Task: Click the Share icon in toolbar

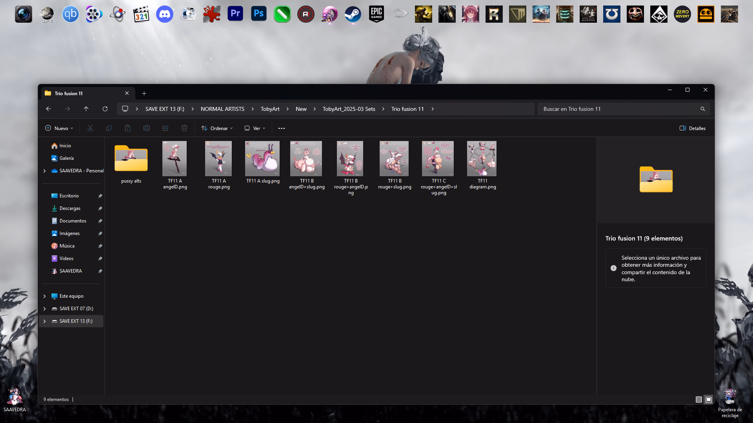Action: (x=166, y=128)
